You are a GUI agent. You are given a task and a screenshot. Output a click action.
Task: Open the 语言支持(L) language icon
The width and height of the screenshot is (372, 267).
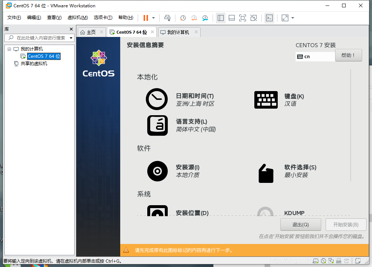157,126
